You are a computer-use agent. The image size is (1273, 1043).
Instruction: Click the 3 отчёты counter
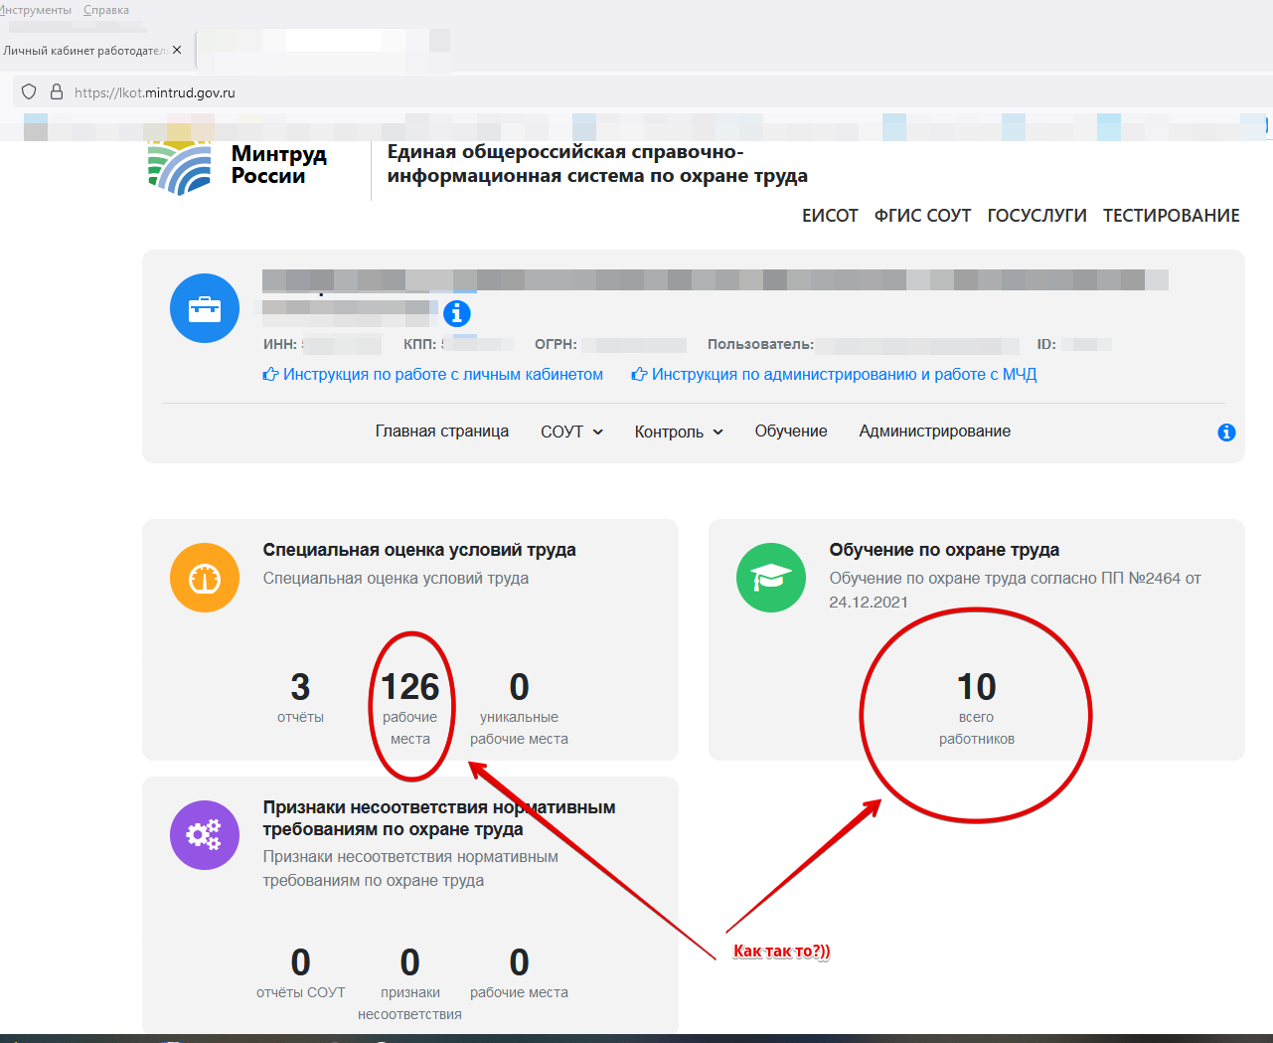pos(300,697)
